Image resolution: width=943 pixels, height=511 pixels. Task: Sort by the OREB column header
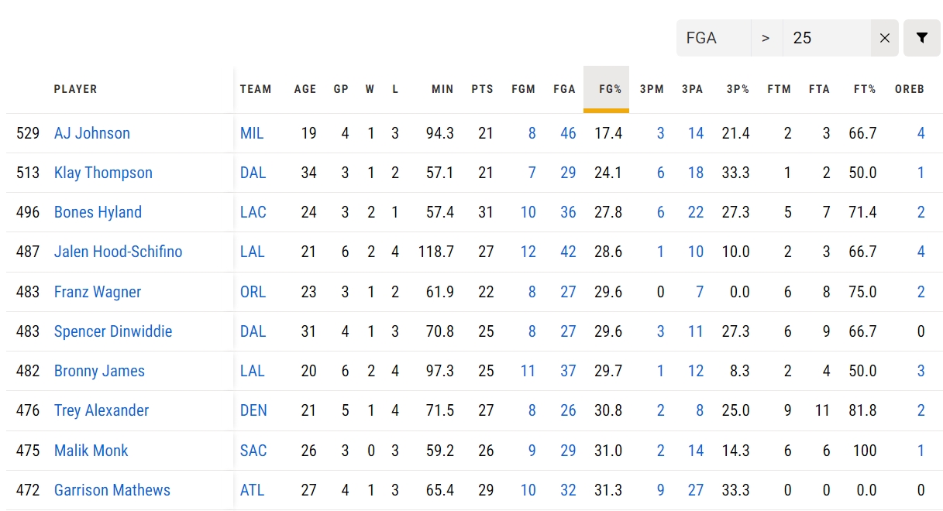pos(910,89)
